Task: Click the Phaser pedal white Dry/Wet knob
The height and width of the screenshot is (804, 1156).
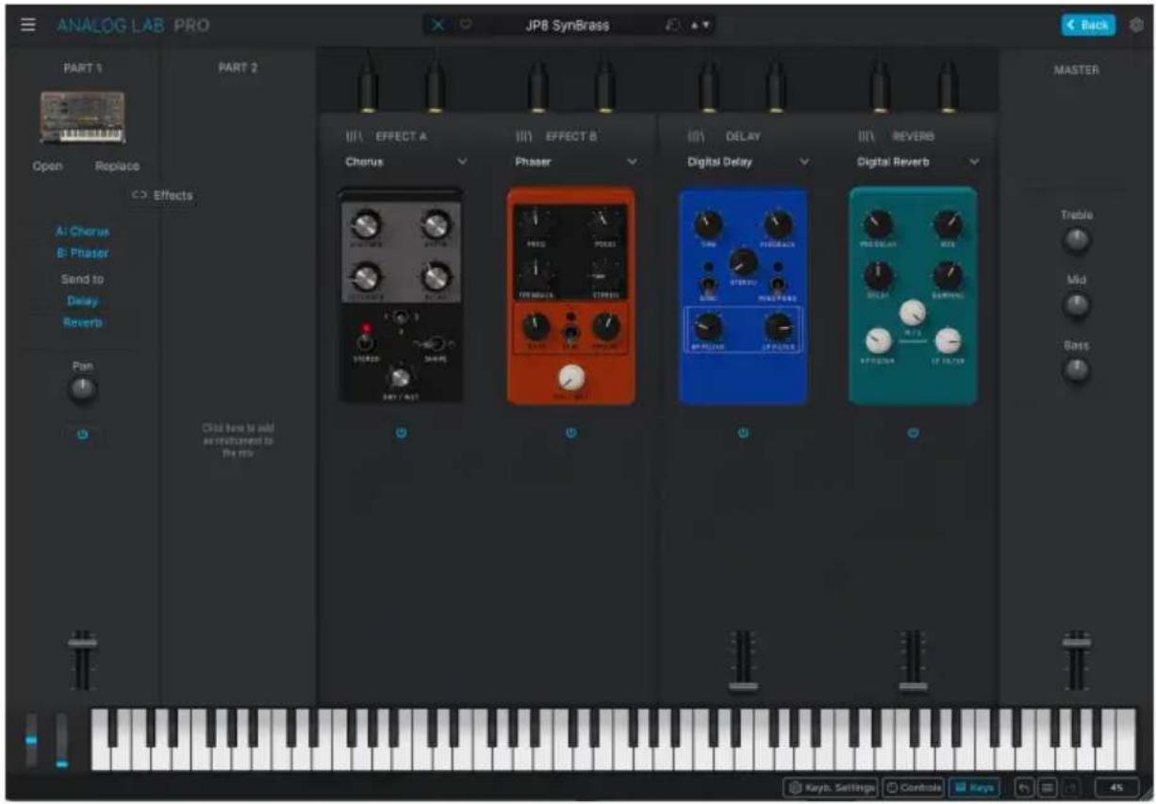Action: click(570, 378)
